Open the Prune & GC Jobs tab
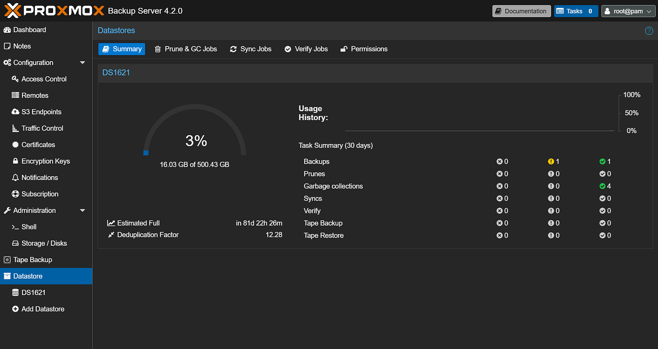This screenshot has width=658, height=349. click(186, 49)
